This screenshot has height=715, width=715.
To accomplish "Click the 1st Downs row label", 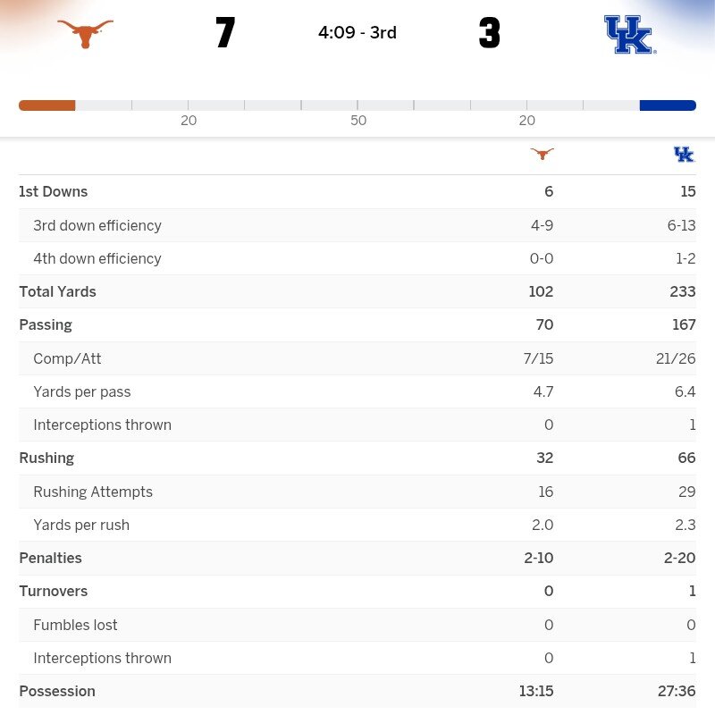I will (54, 191).
